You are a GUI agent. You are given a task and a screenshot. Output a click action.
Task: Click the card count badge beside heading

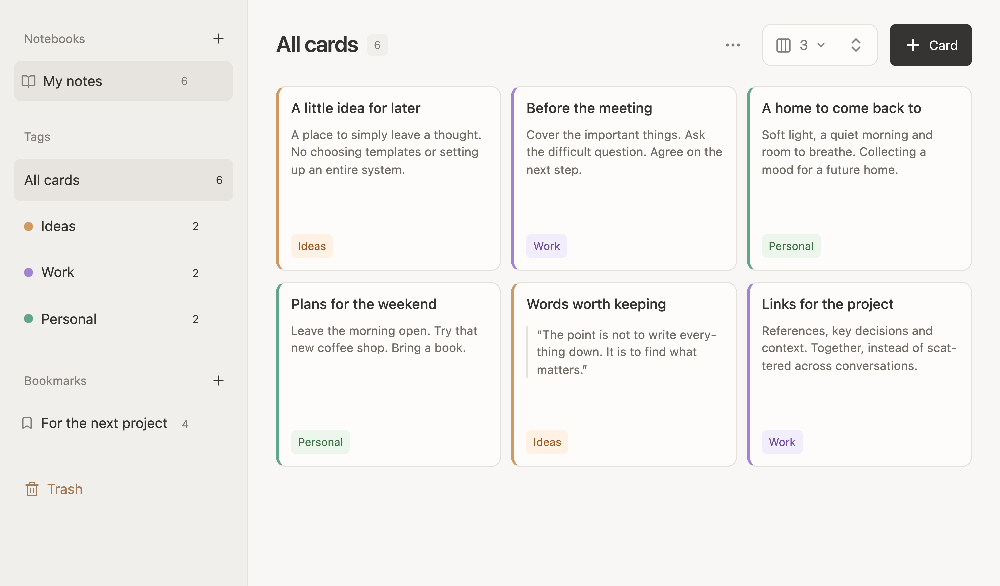coord(377,45)
